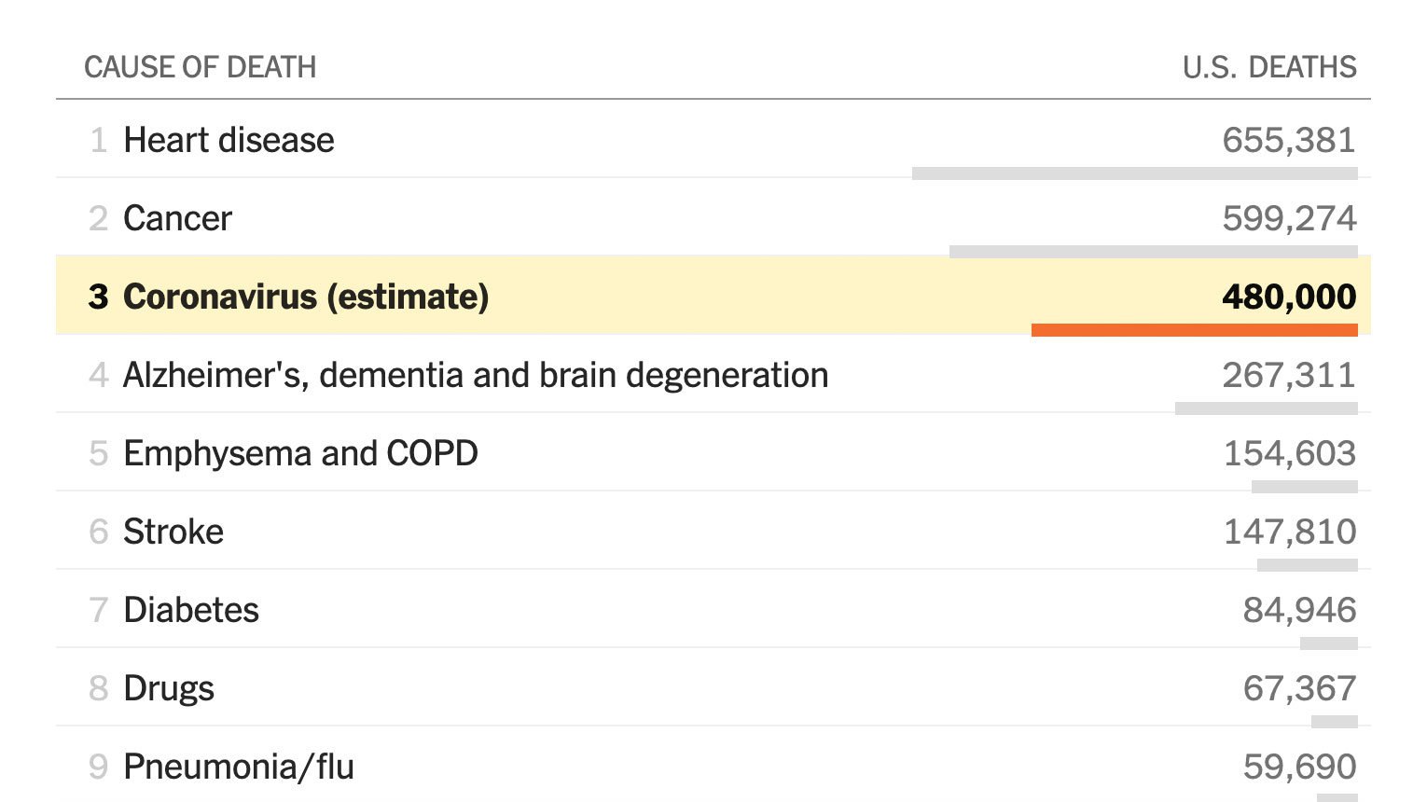
Task: Click the highlighted Coronavirus (estimate) row
Action: tap(713, 296)
